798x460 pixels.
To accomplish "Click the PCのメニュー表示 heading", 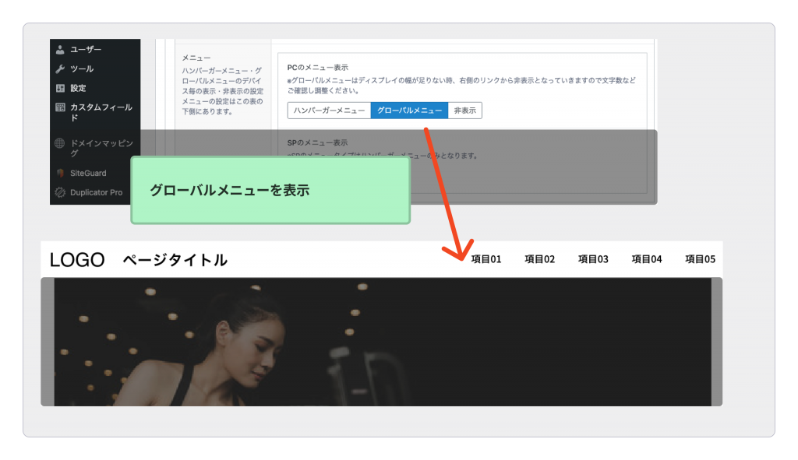I will click(x=317, y=67).
